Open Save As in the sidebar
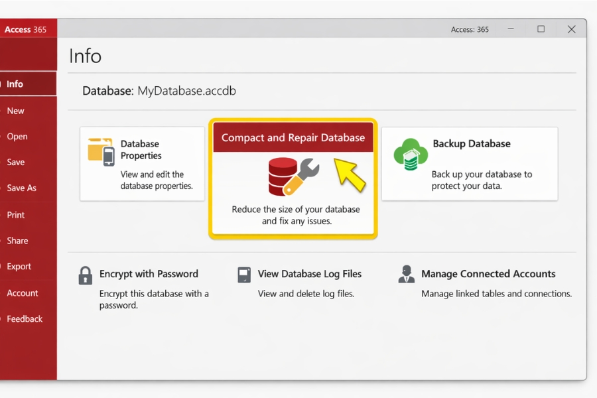 pyautogui.click(x=21, y=188)
